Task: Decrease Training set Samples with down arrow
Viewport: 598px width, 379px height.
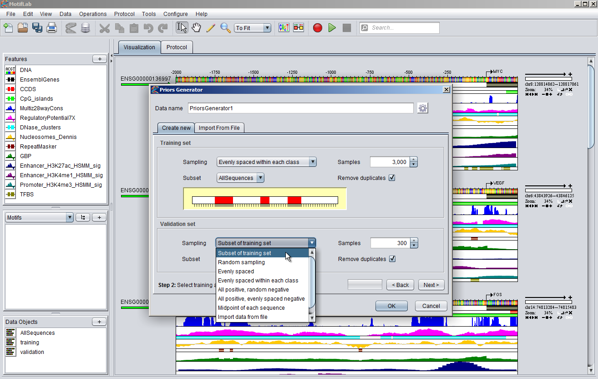Action: [x=413, y=164]
